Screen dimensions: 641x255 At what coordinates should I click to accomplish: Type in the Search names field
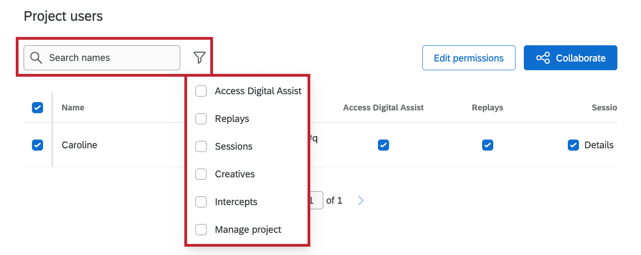(111, 58)
